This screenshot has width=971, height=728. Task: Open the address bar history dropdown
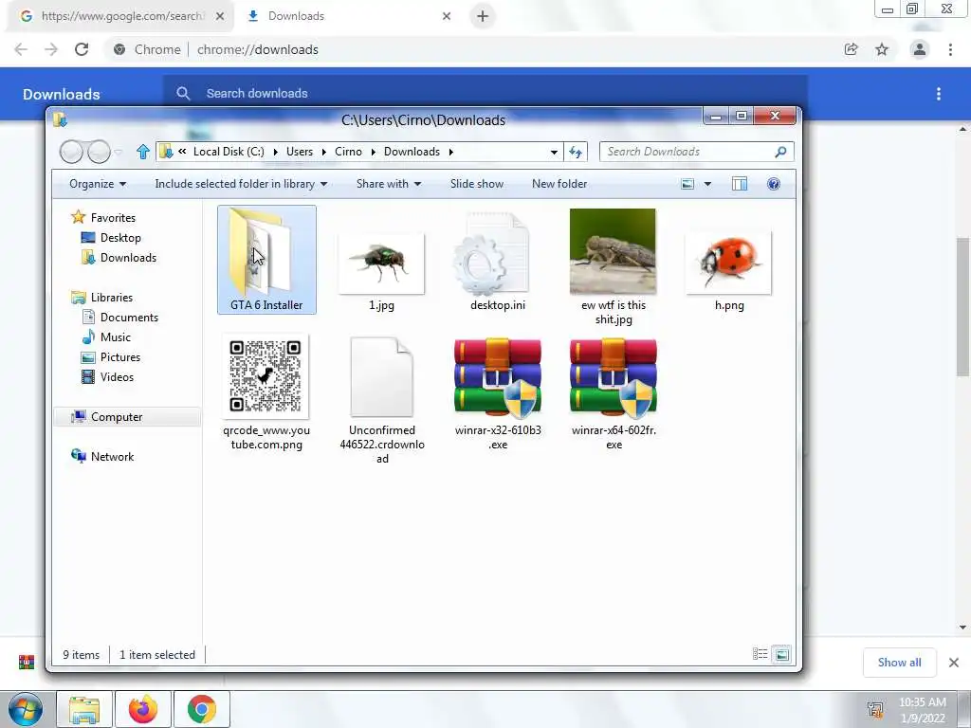tap(554, 152)
